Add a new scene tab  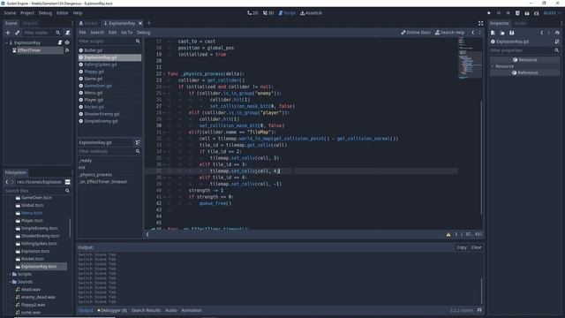pos(148,23)
